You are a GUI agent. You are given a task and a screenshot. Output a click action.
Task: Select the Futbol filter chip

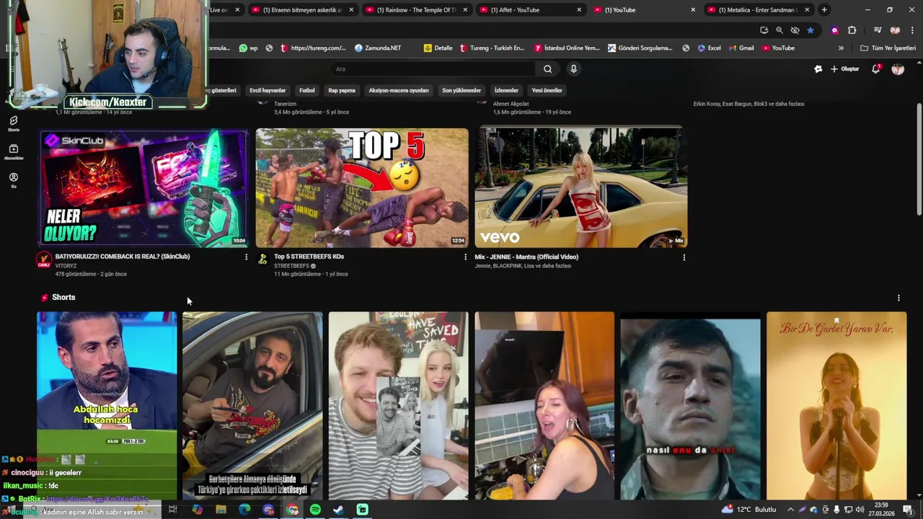[x=307, y=91]
